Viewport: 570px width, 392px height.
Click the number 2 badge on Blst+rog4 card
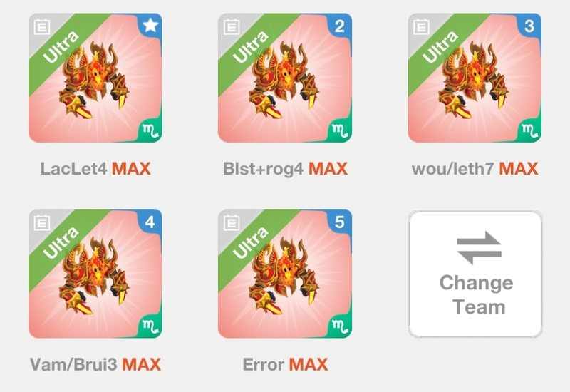click(340, 26)
